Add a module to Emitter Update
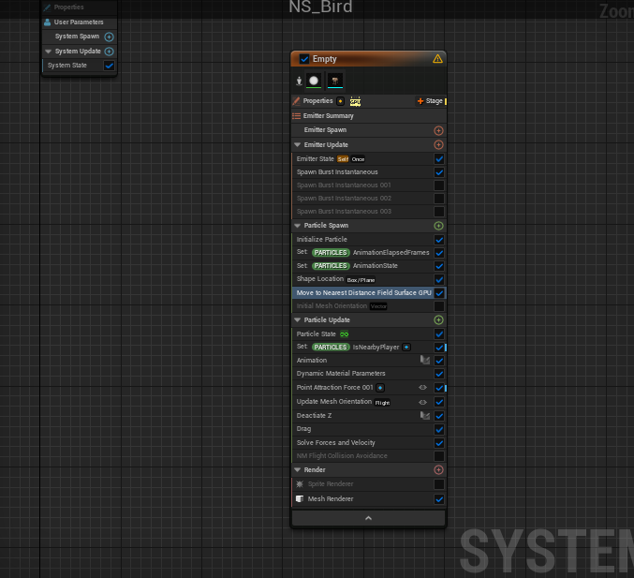Screen dimensions: 634x578 click(x=438, y=145)
